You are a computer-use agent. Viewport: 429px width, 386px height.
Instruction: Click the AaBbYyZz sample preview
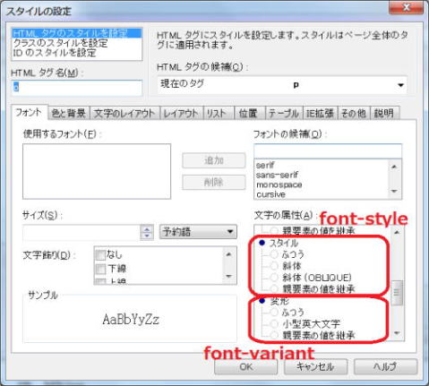click(131, 320)
